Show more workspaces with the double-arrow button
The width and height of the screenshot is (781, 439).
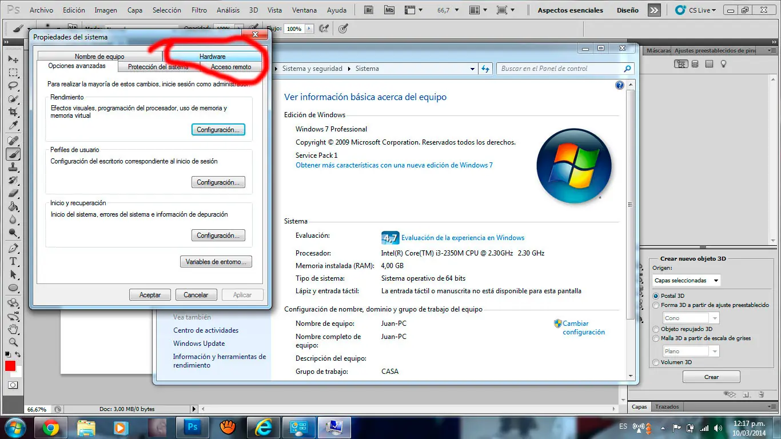655,10
